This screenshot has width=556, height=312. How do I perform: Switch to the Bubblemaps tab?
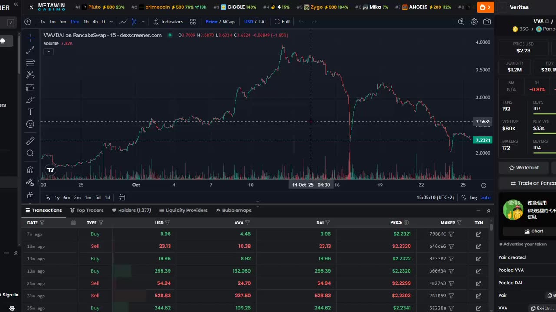point(233,210)
